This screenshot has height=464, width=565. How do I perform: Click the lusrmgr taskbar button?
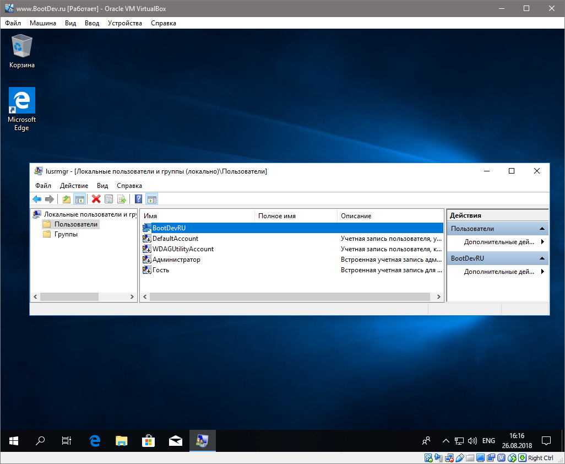[203, 440]
